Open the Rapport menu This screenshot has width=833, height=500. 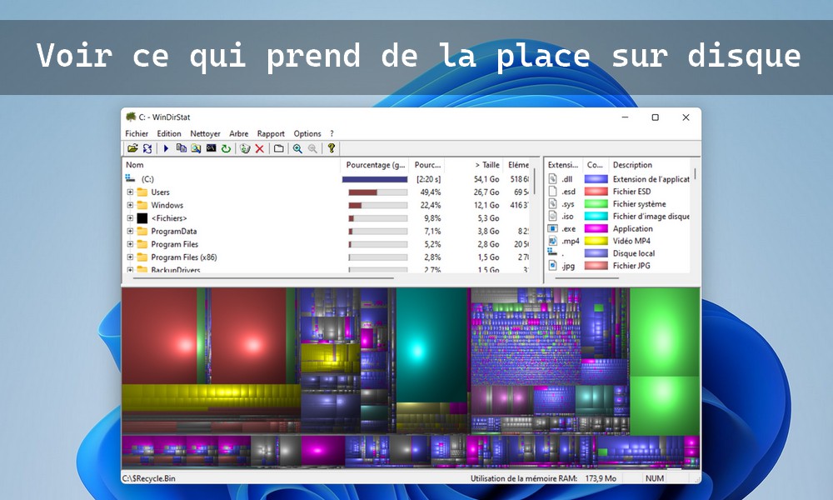(x=271, y=133)
